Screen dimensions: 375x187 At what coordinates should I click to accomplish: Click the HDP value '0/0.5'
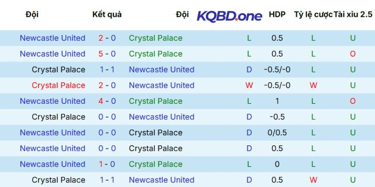click(277, 133)
